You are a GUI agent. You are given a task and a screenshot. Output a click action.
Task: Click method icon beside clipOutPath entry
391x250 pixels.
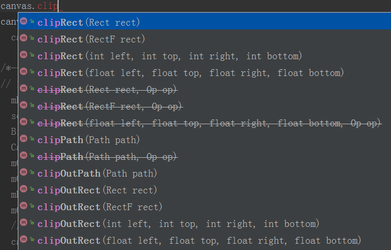(24, 172)
